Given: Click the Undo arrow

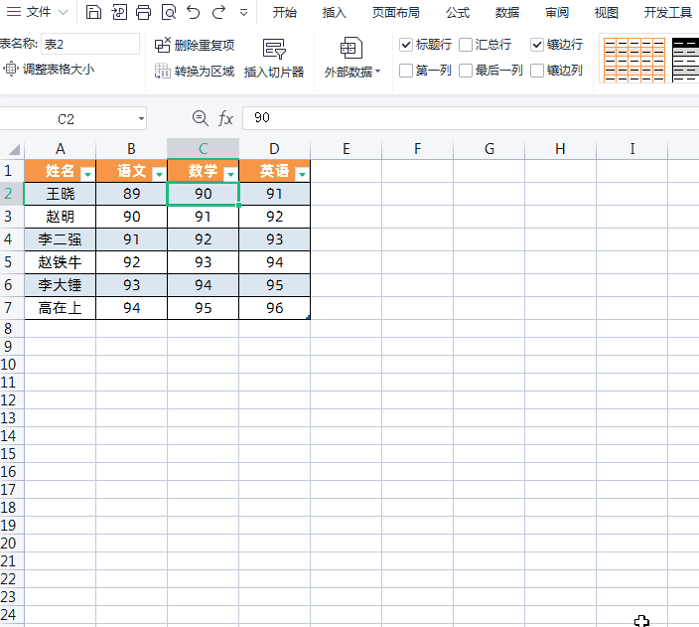Looking at the screenshot, I should (x=193, y=12).
